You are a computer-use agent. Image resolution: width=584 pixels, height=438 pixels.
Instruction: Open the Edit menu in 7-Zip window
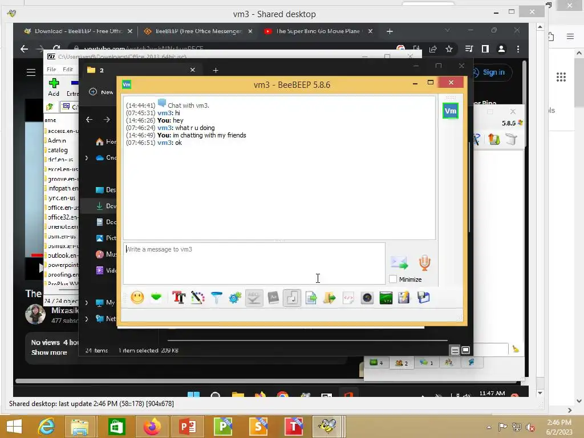(68, 69)
